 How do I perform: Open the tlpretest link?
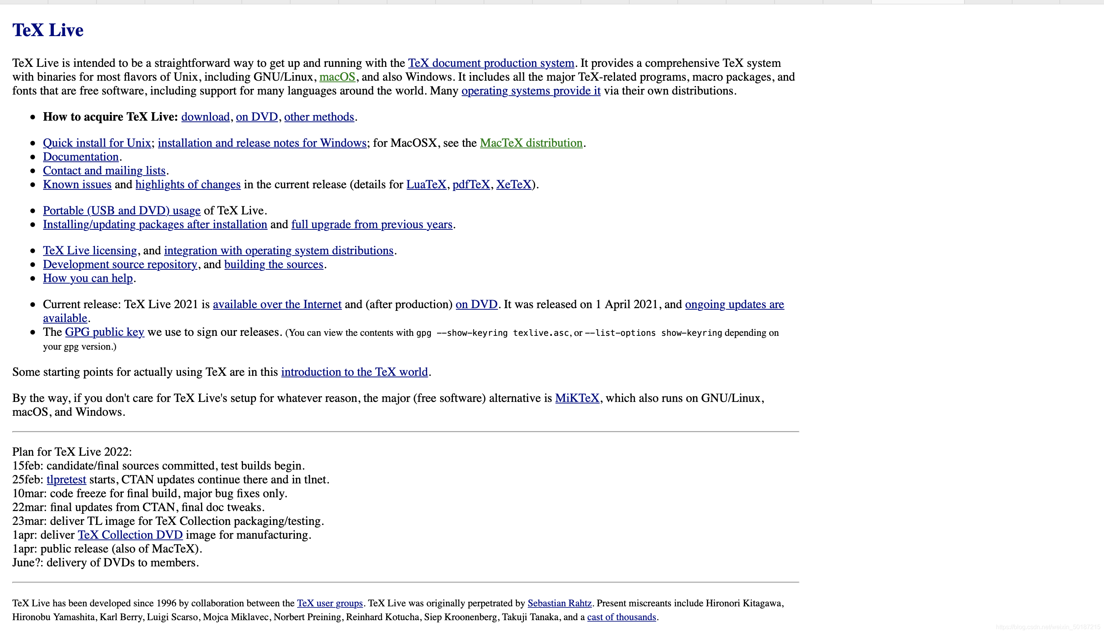pyautogui.click(x=66, y=480)
